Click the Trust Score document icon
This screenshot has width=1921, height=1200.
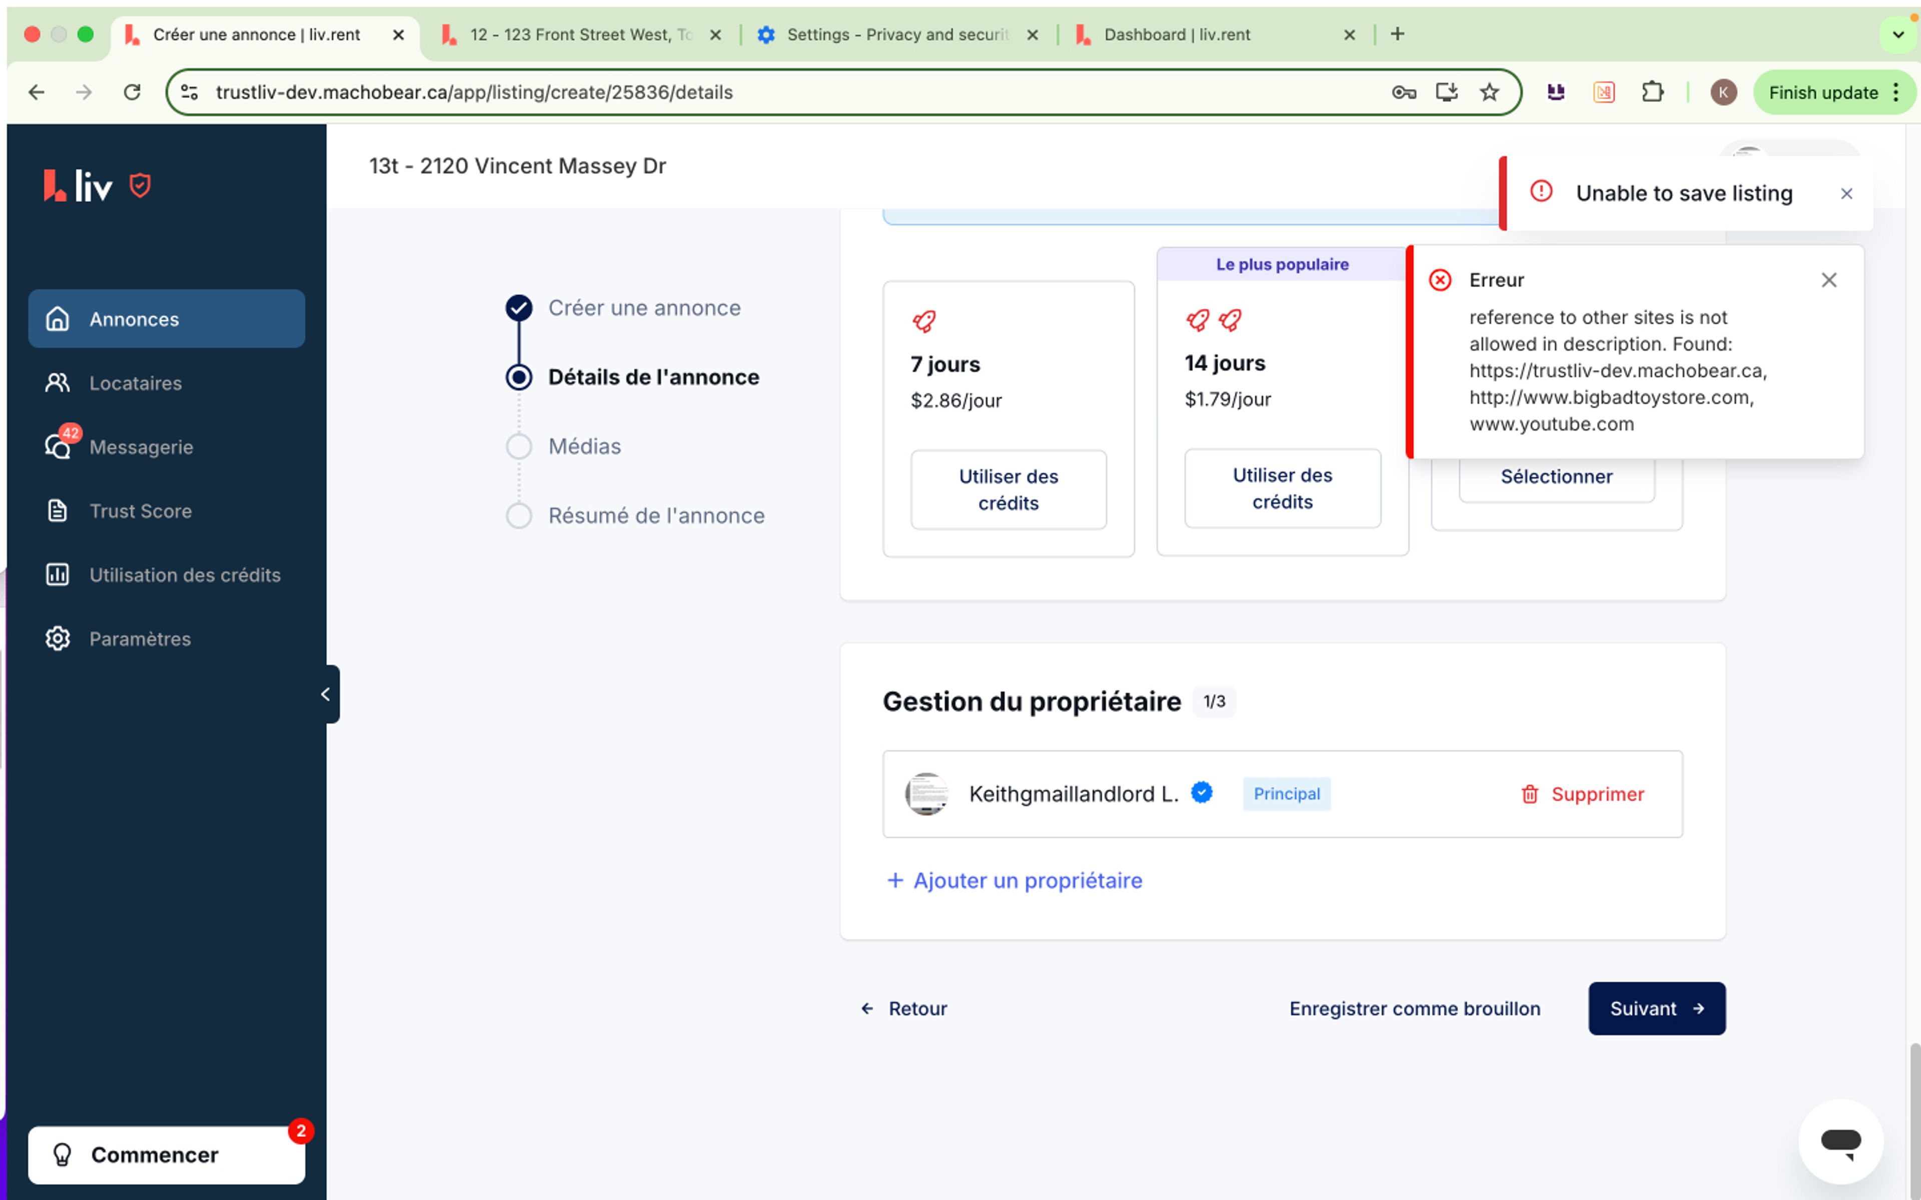coord(57,510)
